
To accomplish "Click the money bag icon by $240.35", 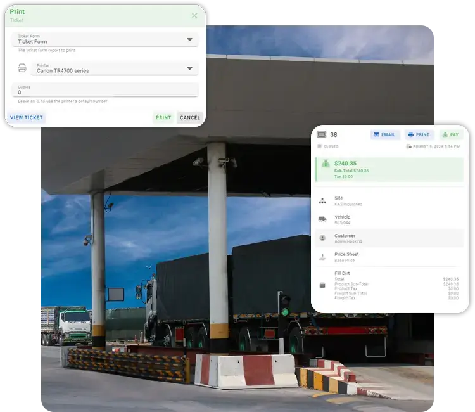I will (324, 165).
